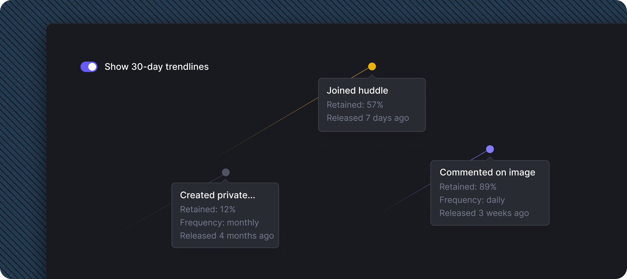This screenshot has height=279, width=627.
Task: Select the yellow Joined huddle data point
Action: click(372, 66)
